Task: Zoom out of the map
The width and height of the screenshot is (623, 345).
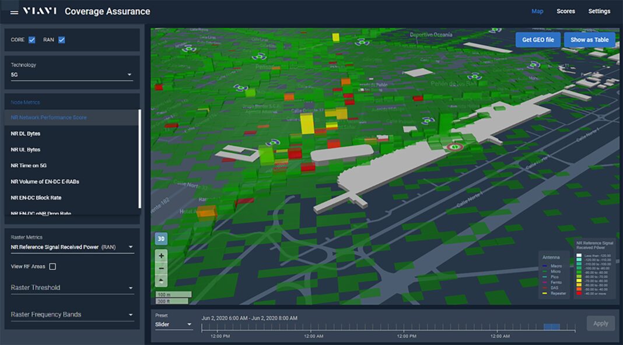Action: 160,267
